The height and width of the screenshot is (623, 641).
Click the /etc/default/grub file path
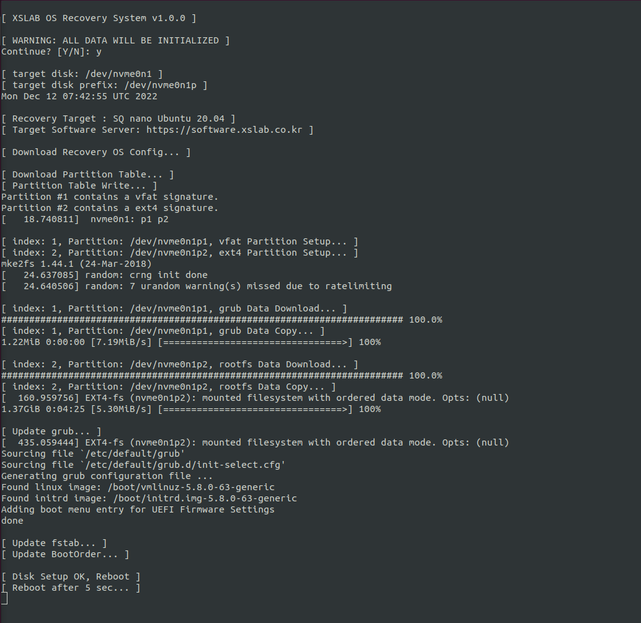click(x=132, y=454)
